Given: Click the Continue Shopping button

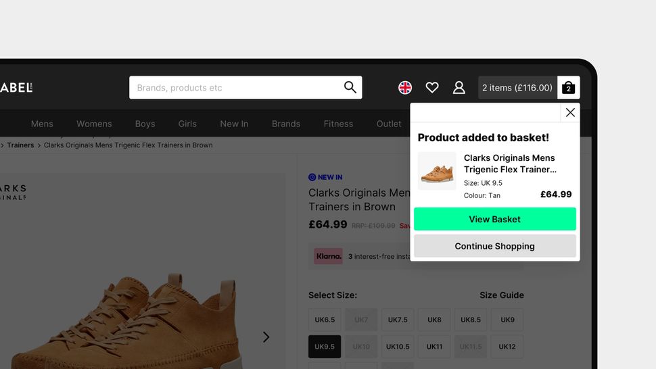Looking at the screenshot, I should coord(495,246).
